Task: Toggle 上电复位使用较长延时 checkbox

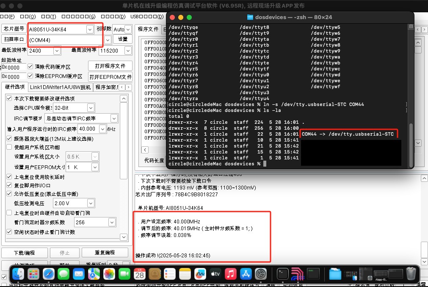Action: click(x=9, y=177)
